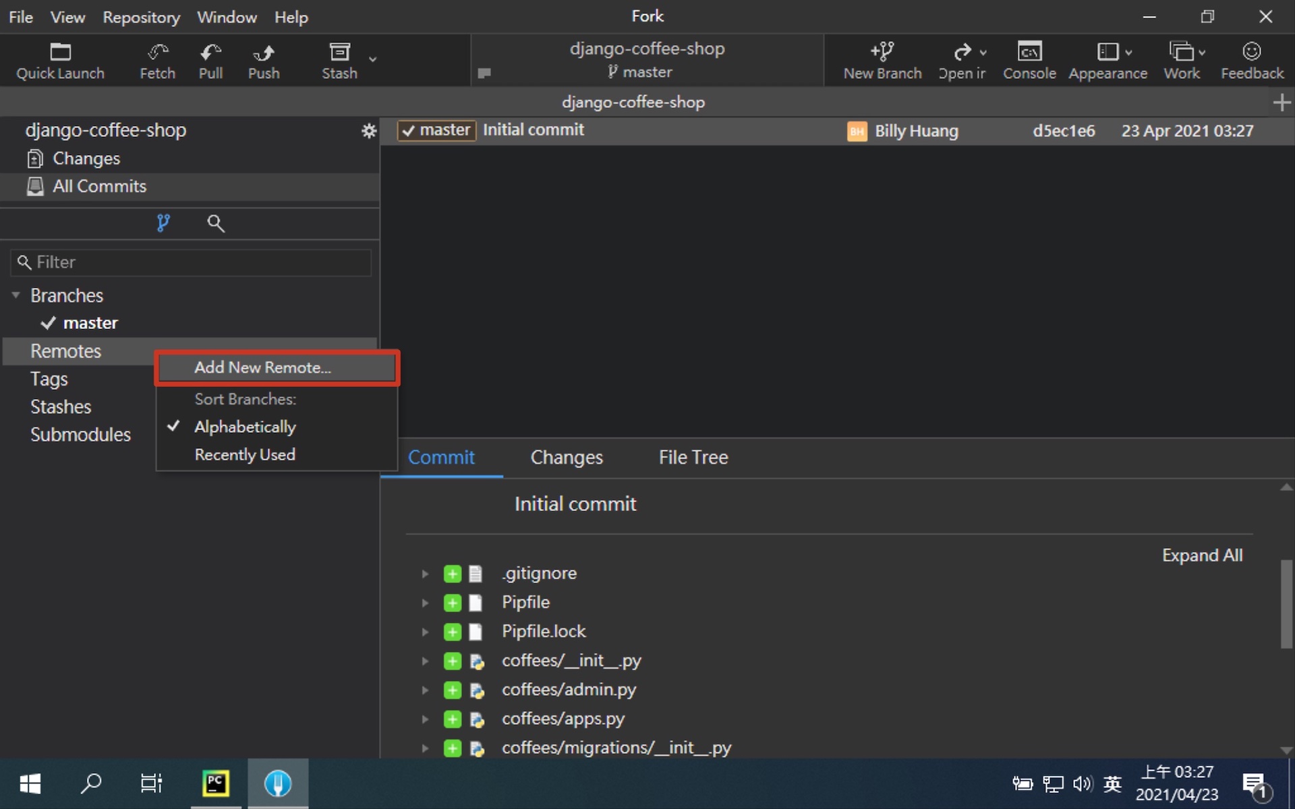Click the django-coffee-shop repository tab
The height and width of the screenshot is (809, 1295).
click(633, 102)
